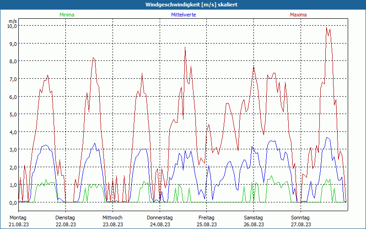Click the 6,0 y-axis value

click(13, 97)
